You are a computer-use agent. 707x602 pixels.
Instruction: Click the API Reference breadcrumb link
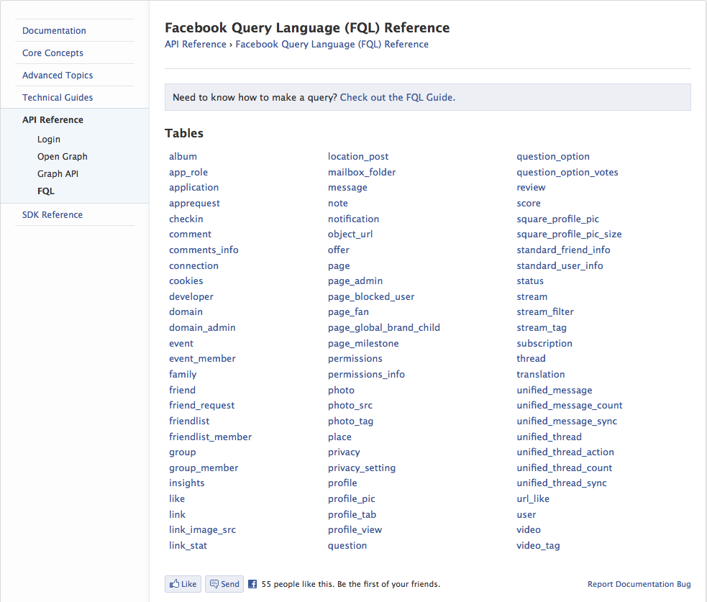[195, 44]
